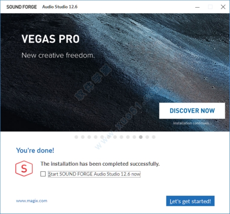Close the installer window
The height and width of the screenshot is (214, 230).
(x=223, y=7)
